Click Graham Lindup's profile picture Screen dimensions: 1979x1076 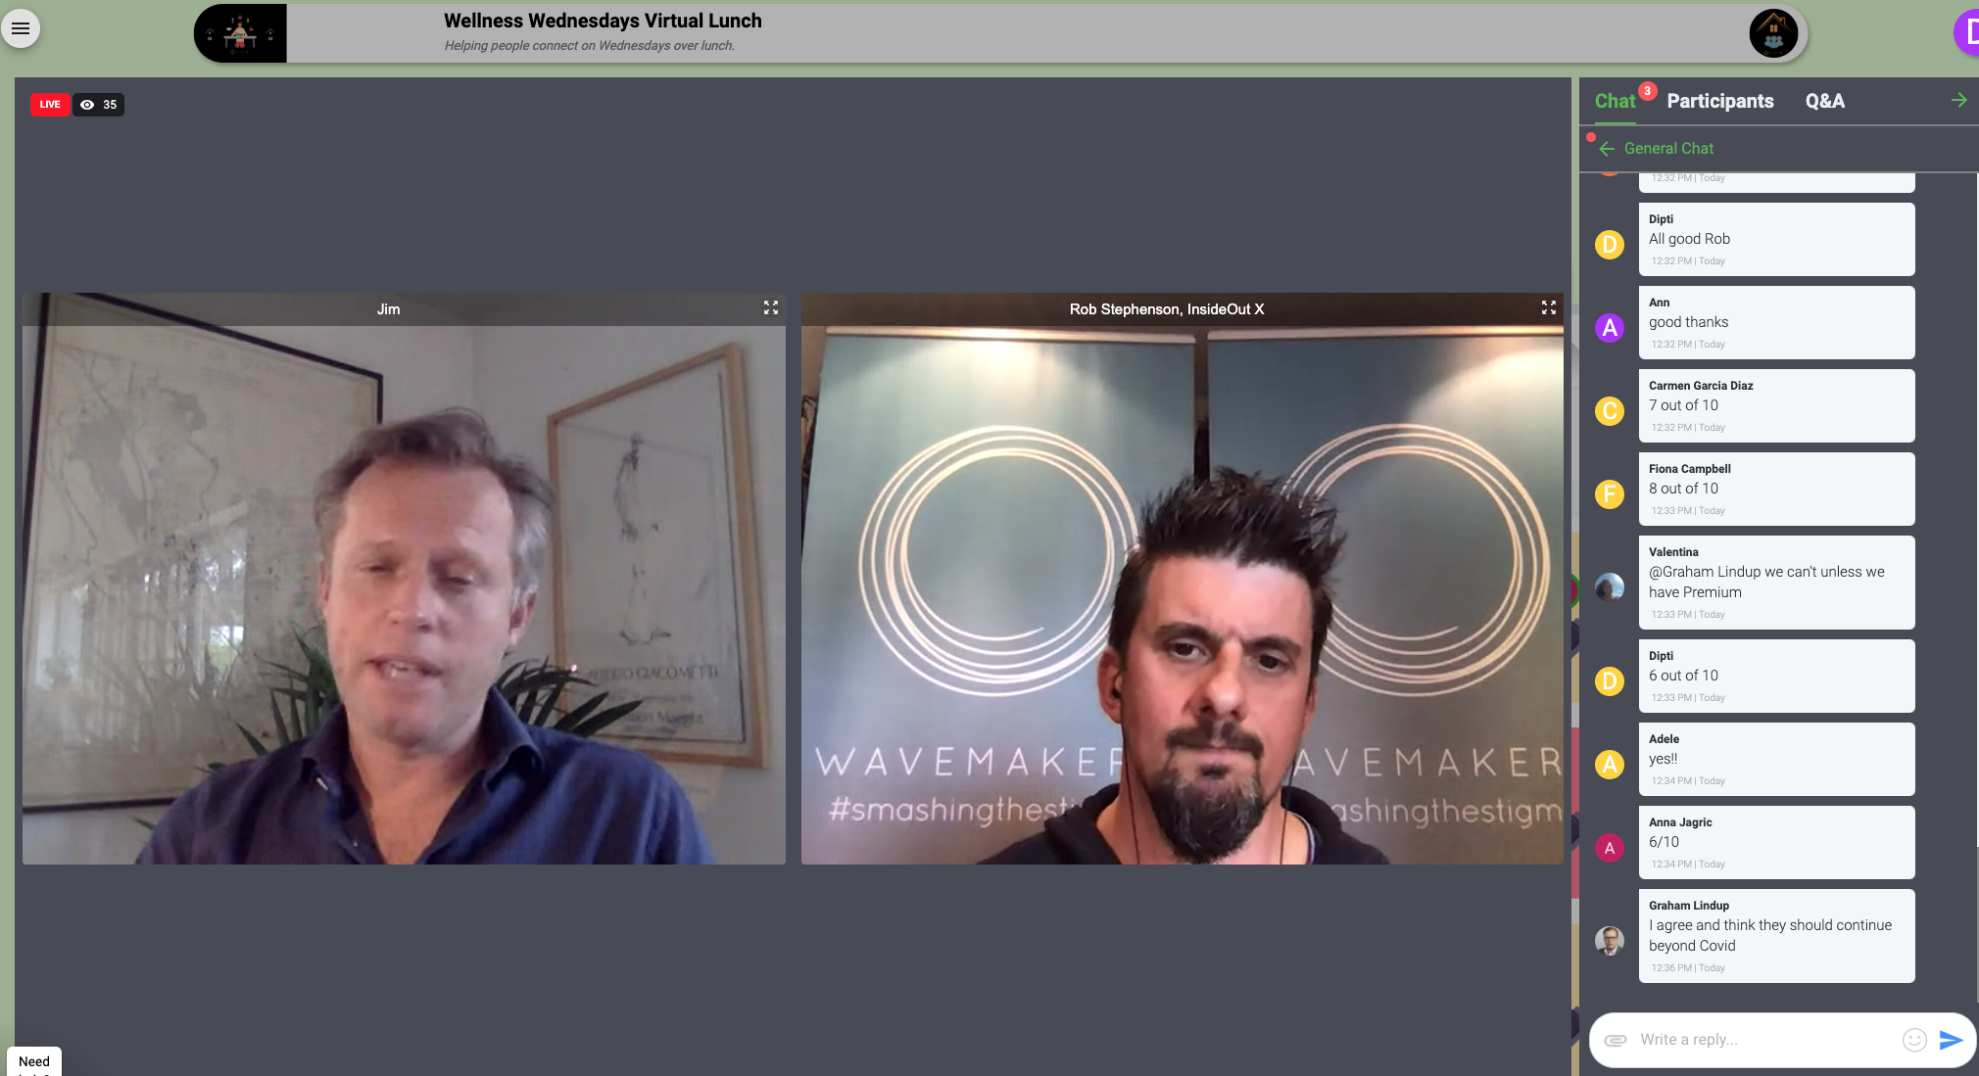(1610, 941)
